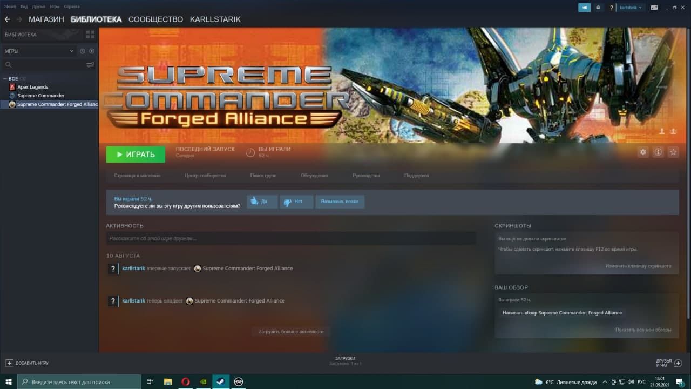The height and width of the screenshot is (389, 691).
Task: Open KARLLSTARIK profile tab
Action: click(x=215, y=19)
